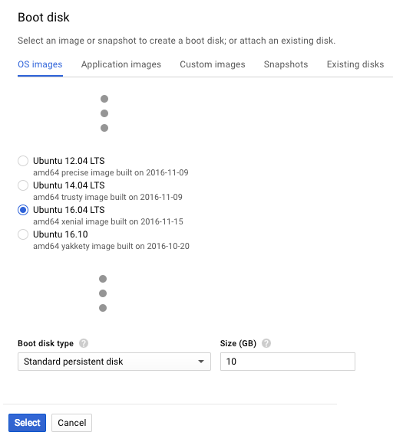Focus the Size (GB) input field
The width and height of the screenshot is (393, 442).
[x=288, y=362]
